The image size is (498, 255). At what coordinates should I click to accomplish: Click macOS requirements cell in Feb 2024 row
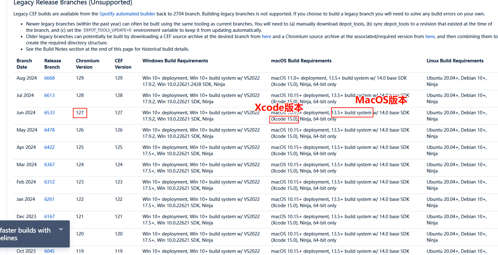pos(340,185)
